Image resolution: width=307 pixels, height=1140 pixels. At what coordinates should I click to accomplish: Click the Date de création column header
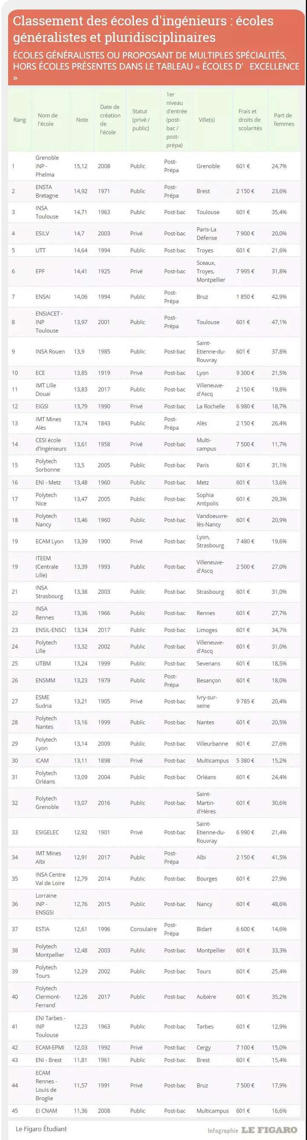point(110,120)
